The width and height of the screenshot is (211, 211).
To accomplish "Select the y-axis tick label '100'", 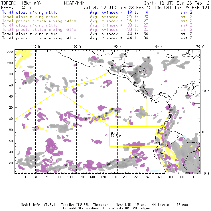I will click(10, 119).
